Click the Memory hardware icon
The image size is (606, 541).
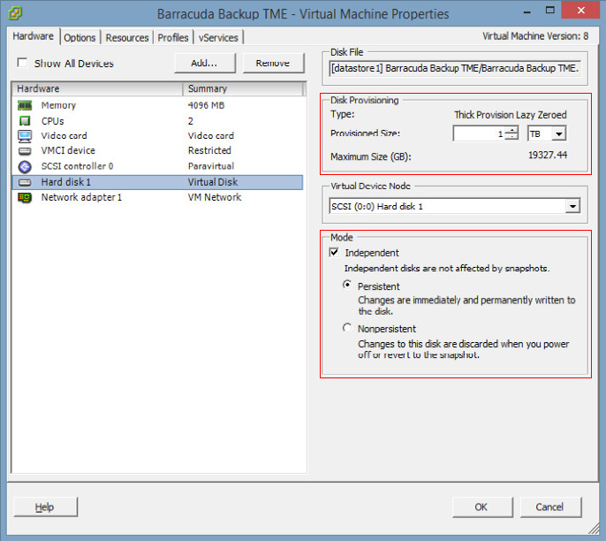click(25, 105)
